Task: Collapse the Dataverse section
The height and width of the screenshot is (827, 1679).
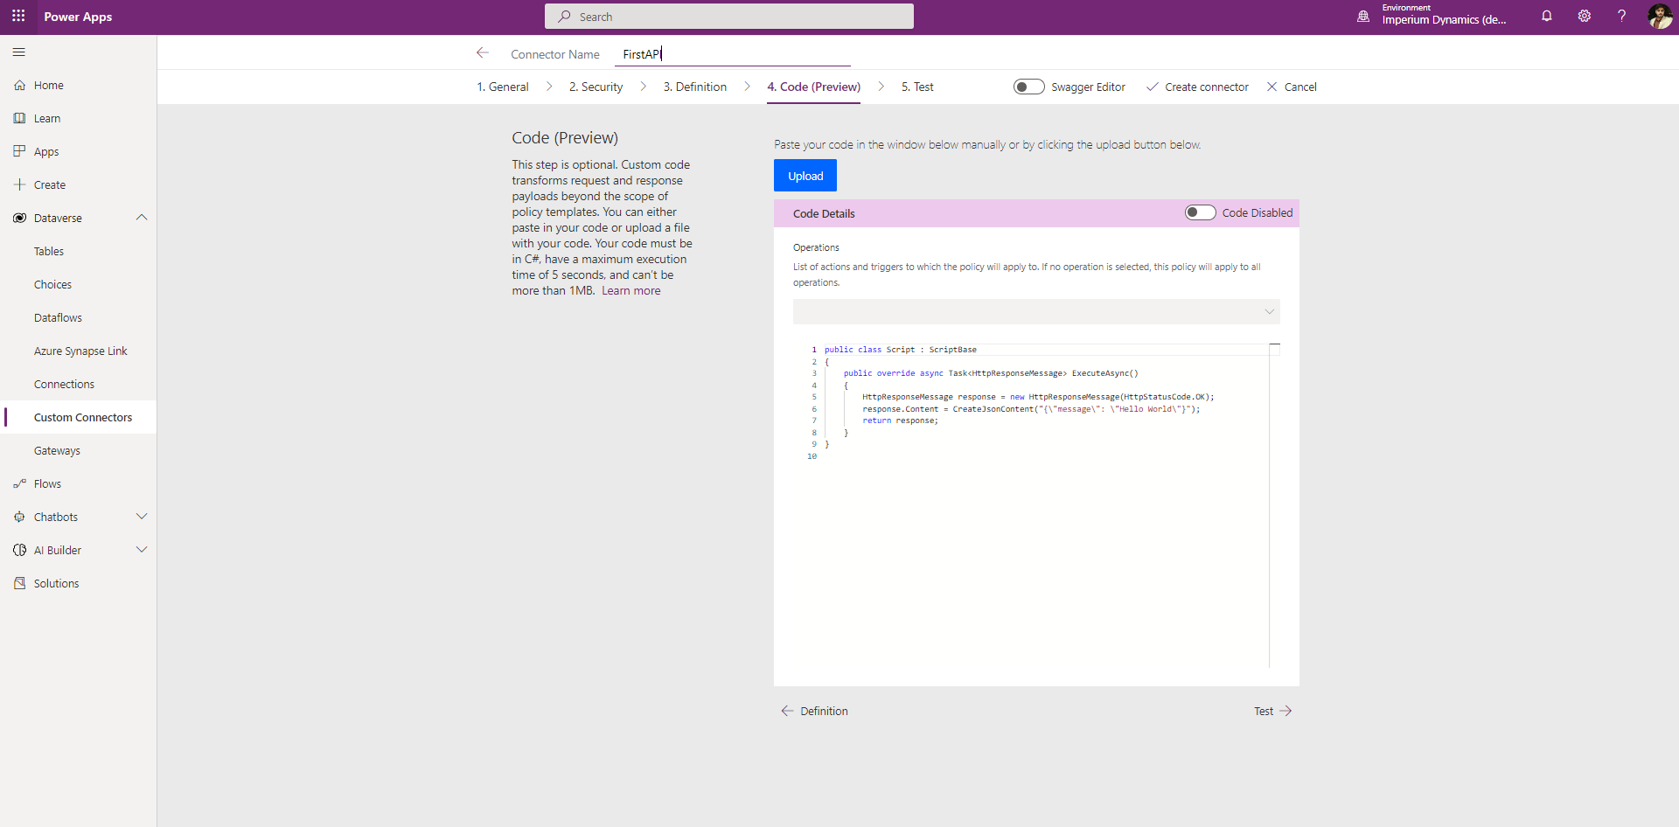Action: [142, 218]
